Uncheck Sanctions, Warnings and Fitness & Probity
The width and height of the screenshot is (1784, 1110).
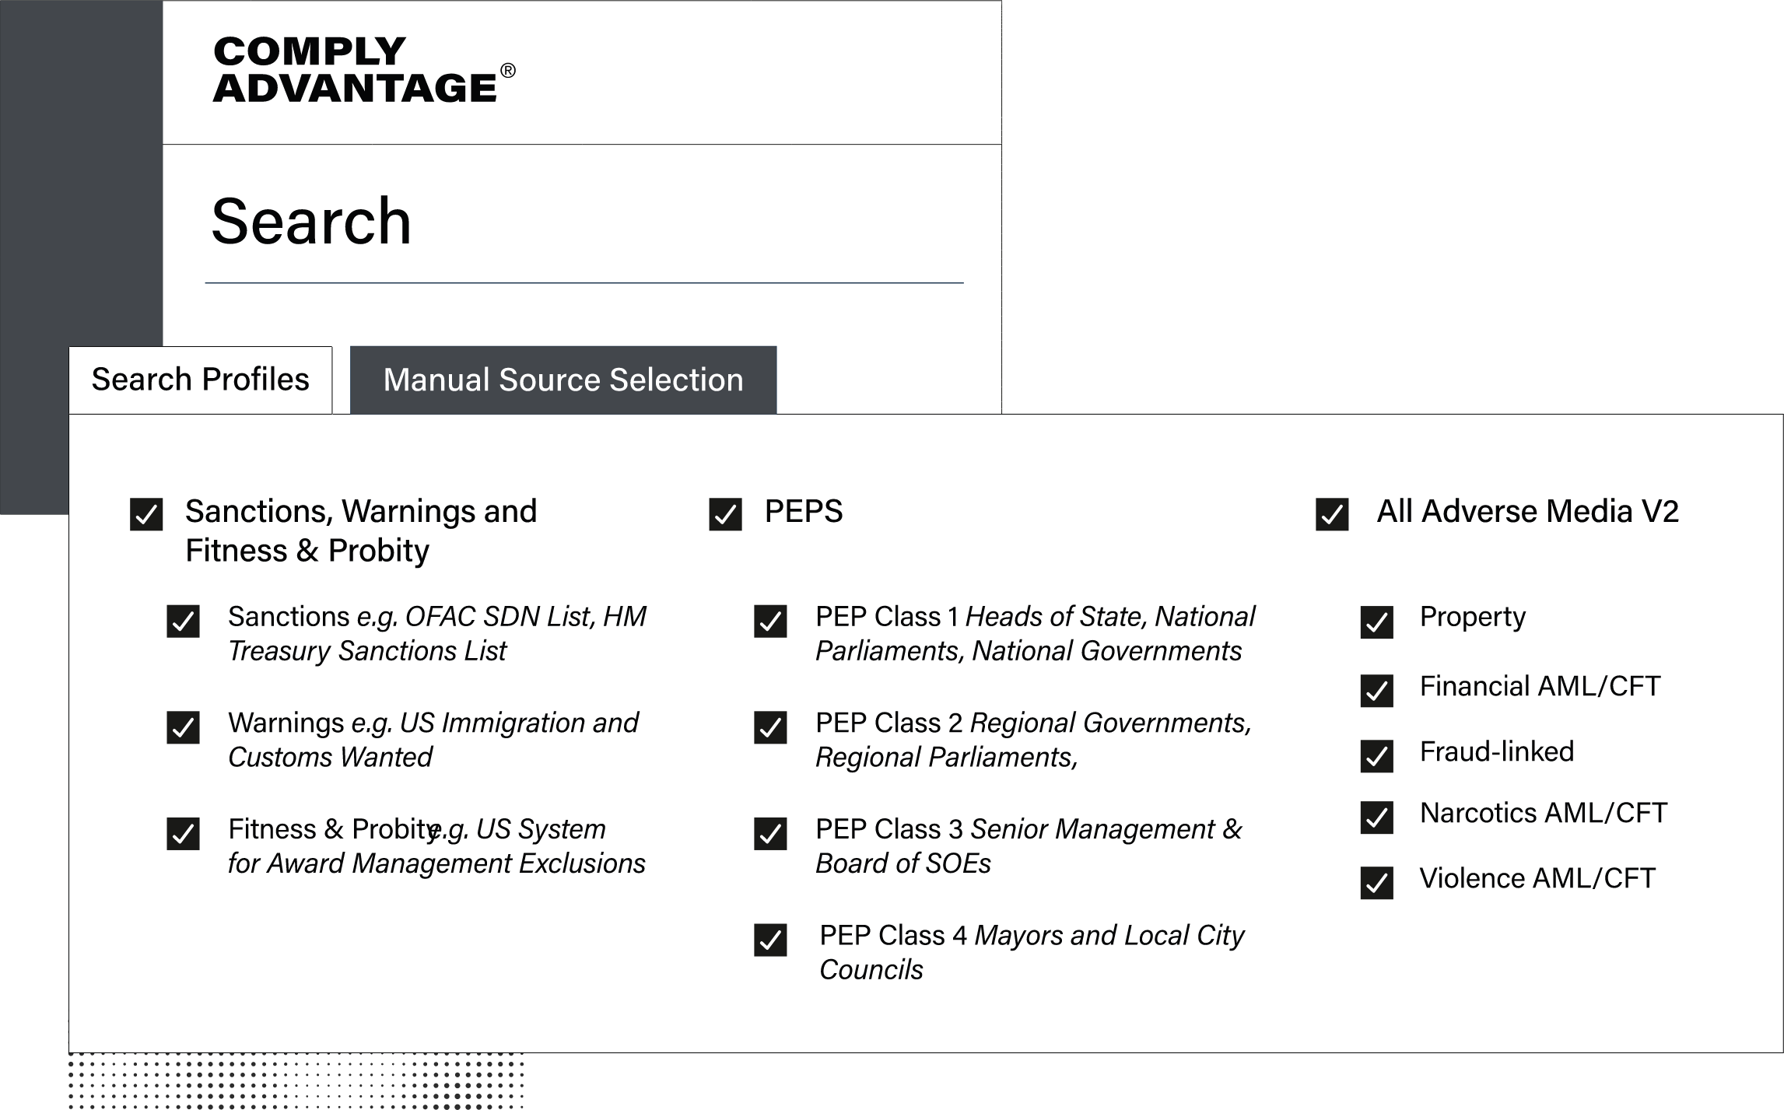(x=146, y=514)
